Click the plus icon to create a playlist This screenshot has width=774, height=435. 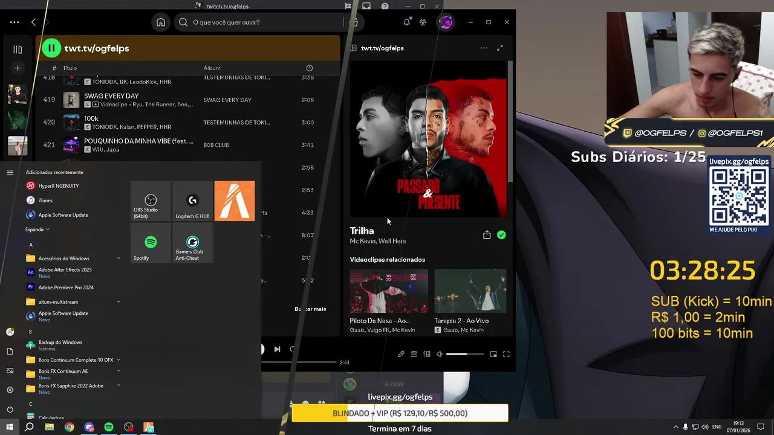point(18,68)
